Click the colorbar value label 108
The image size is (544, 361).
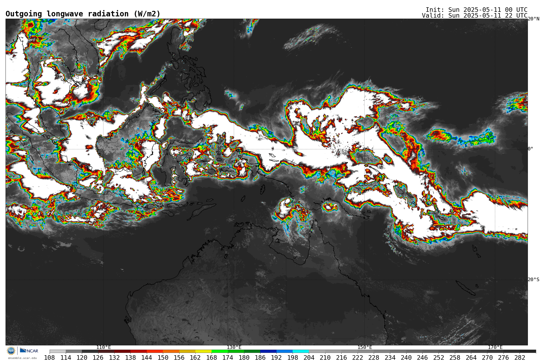click(x=50, y=358)
